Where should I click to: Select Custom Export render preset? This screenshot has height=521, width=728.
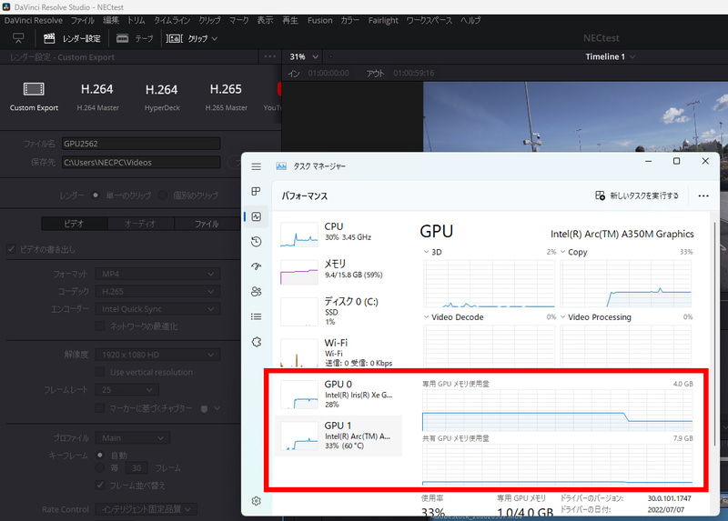click(x=34, y=96)
